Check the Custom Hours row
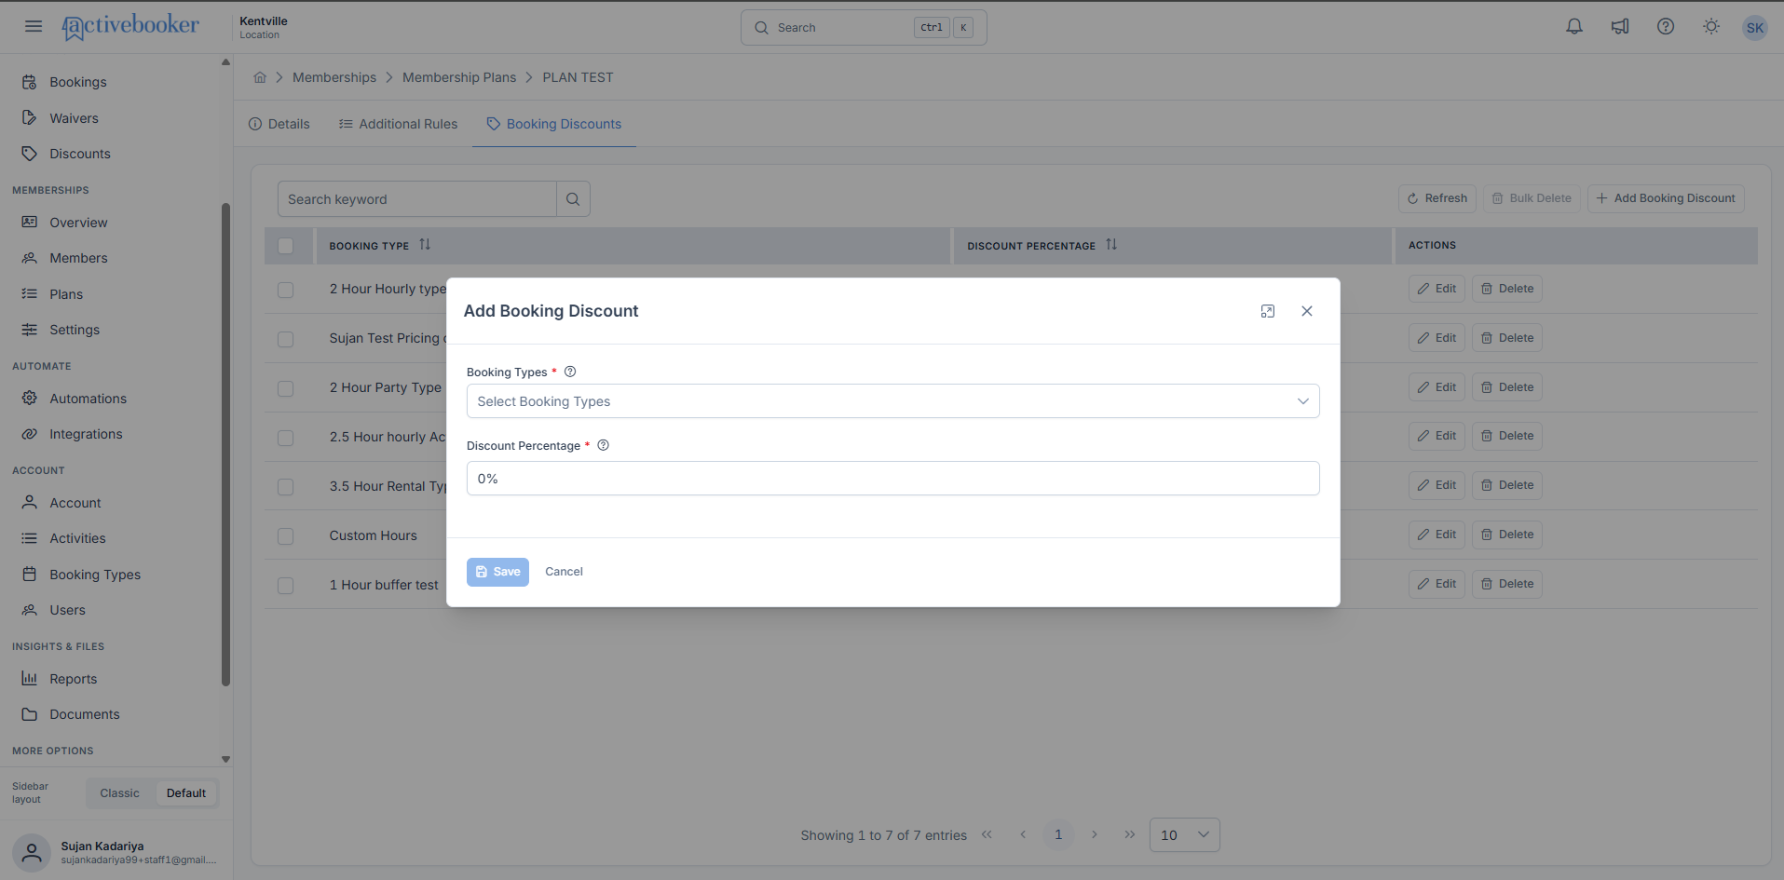 click(286, 536)
